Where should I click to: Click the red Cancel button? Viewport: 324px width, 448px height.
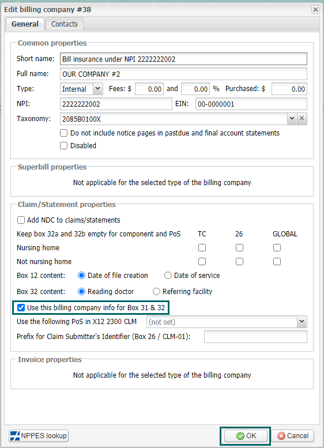[x=292, y=436]
